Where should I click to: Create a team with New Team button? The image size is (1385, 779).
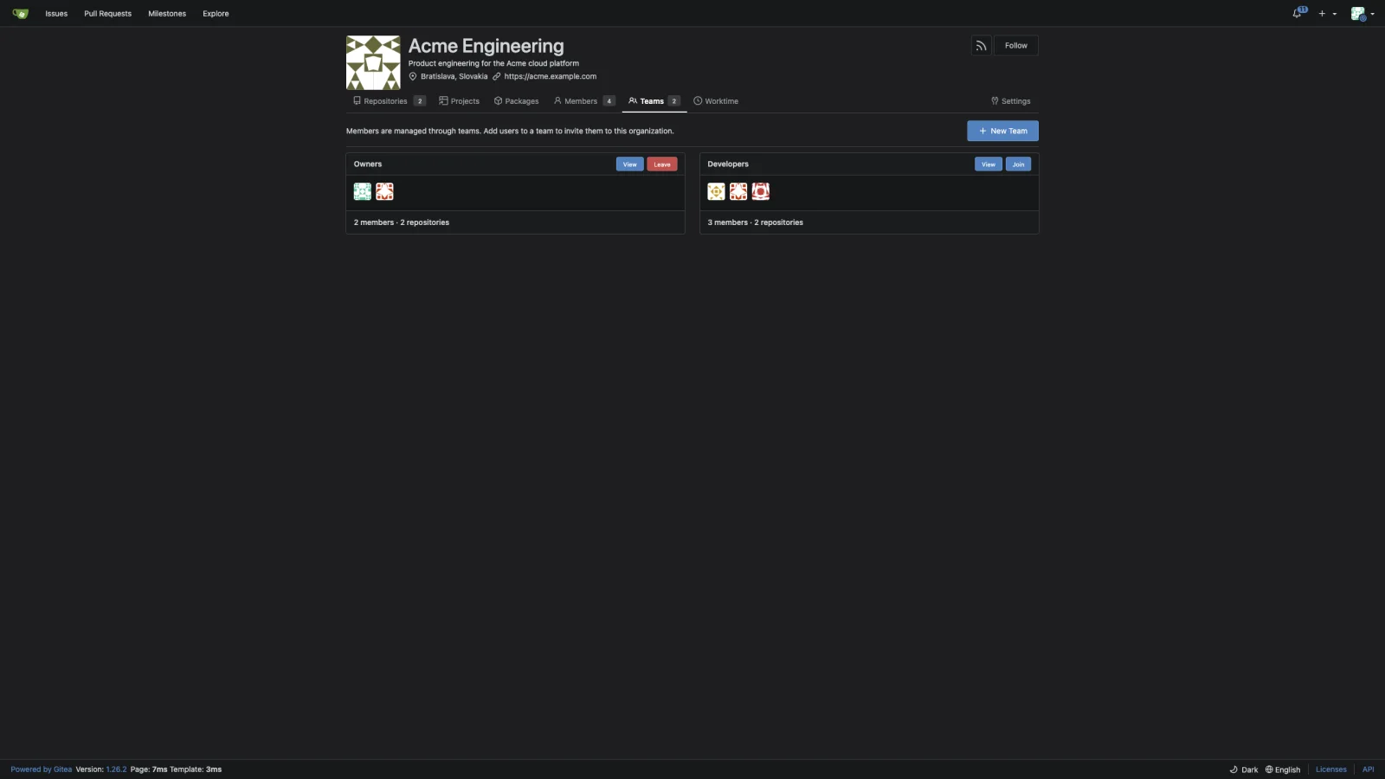pos(1002,131)
